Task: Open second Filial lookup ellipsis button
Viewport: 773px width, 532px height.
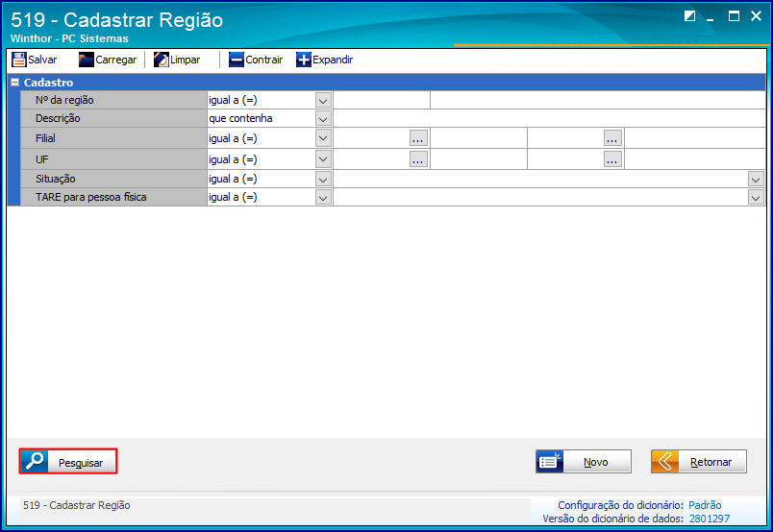Action: click(612, 138)
